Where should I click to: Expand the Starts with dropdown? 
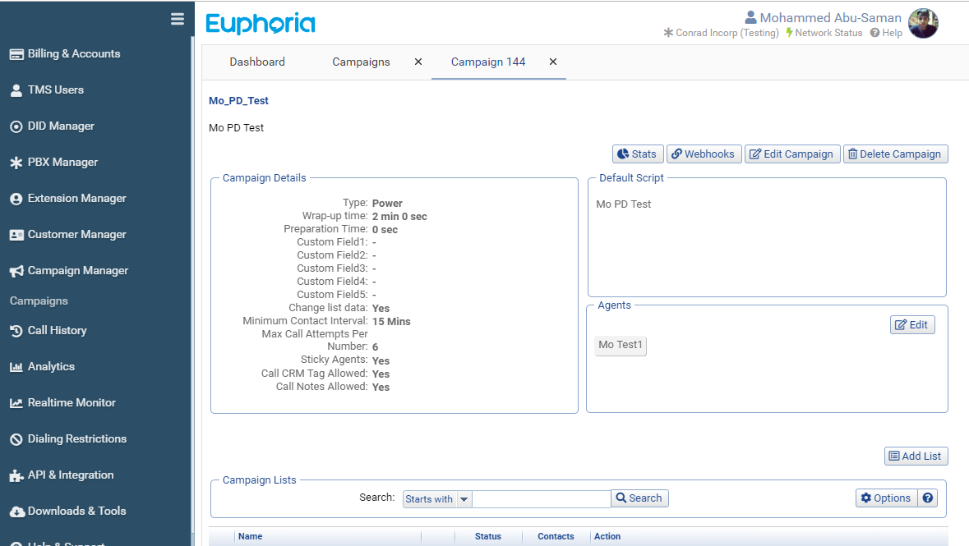[464, 499]
